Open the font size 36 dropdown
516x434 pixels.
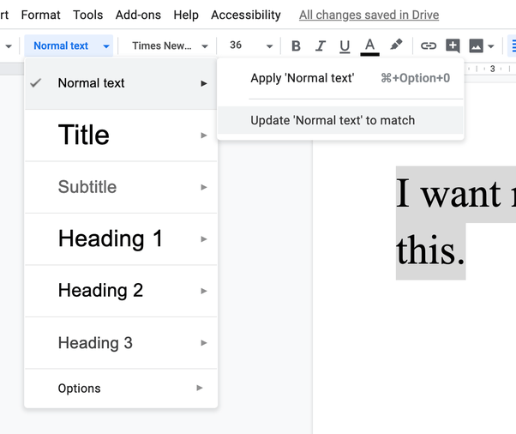click(x=269, y=46)
